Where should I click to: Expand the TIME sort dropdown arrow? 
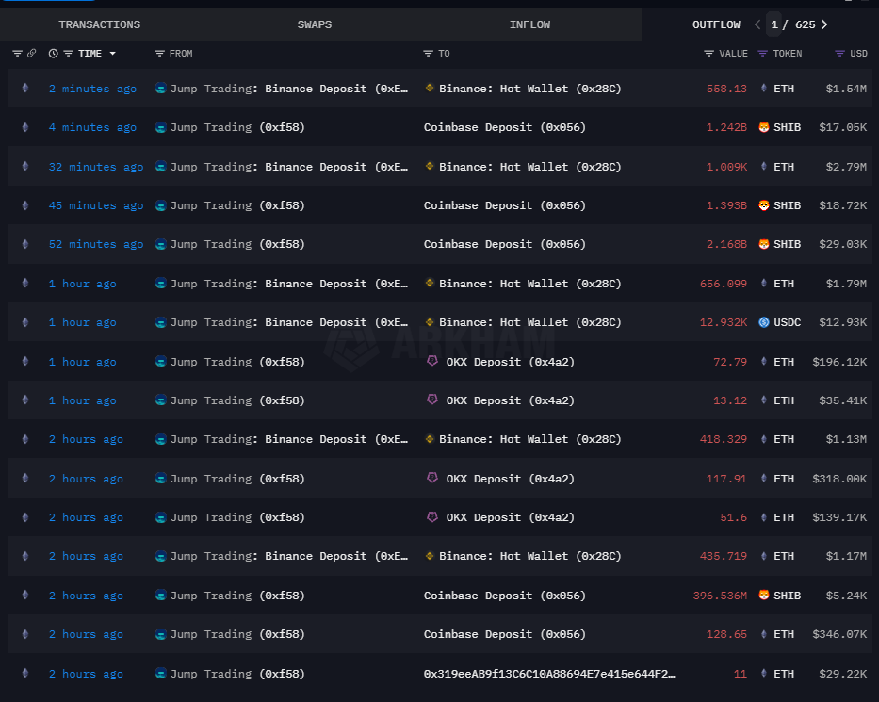pyautogui.click(x=113, y=54)
